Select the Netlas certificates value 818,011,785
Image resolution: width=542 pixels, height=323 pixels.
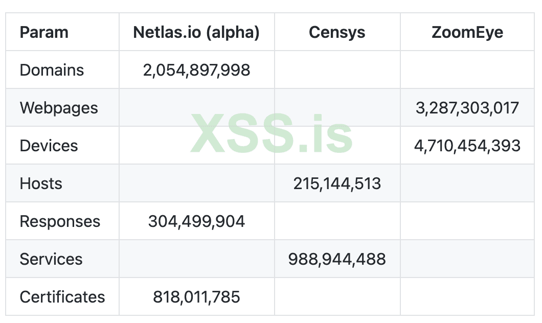pyautogui.click(x=196, y=297)
